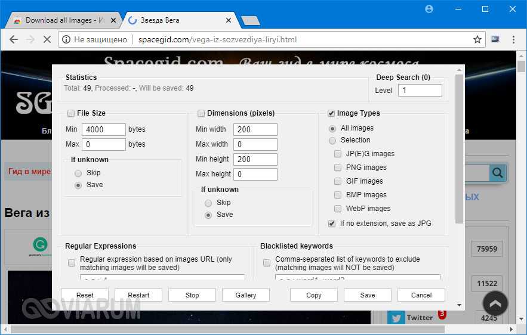
Task: Select the Skip radio under File Size
Action: (x=78, y=173)
